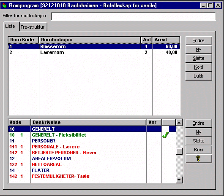Click the Romfunksjon column header

[90, 40]
